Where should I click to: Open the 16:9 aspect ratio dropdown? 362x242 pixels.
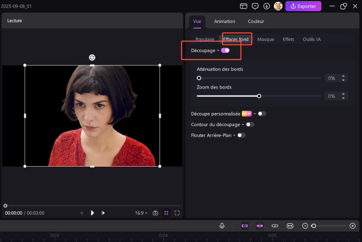[141, 213]
